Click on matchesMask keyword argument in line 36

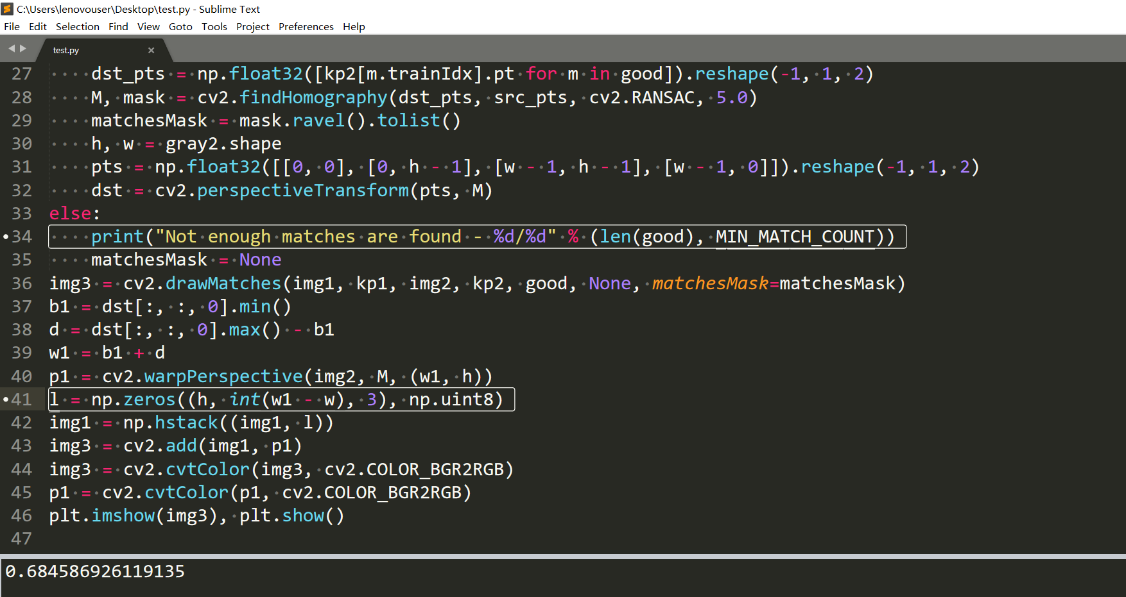(710, 283)
